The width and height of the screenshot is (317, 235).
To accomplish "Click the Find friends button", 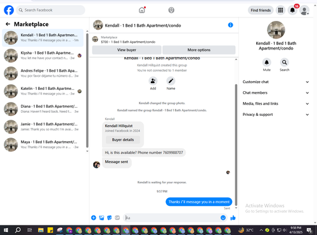I will [261, 10].
